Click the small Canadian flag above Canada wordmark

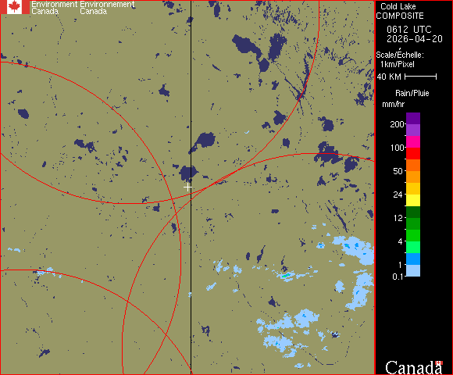(x=439, y=362)
